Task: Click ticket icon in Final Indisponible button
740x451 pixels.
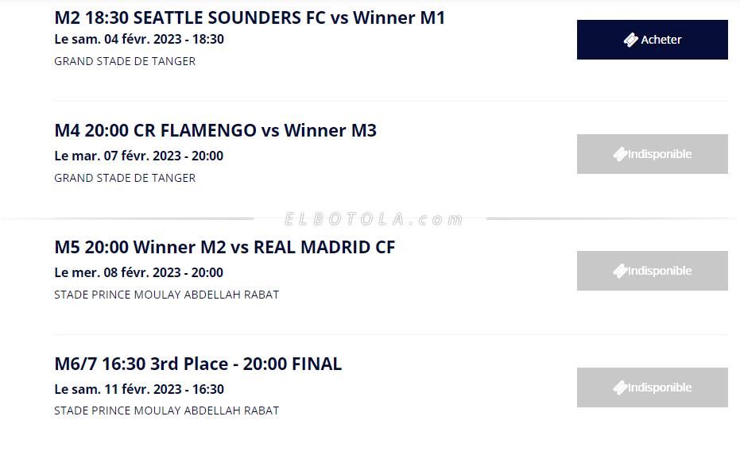Action: 620,387
